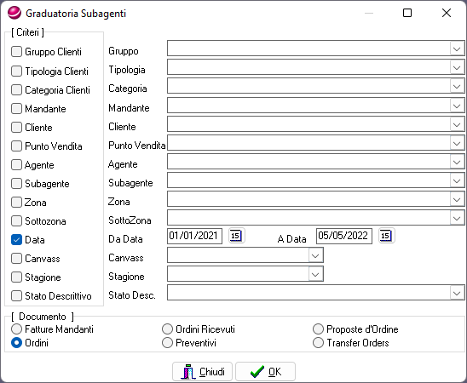Confirm with the OK button

pyautogui.click(x=265, y=372)
